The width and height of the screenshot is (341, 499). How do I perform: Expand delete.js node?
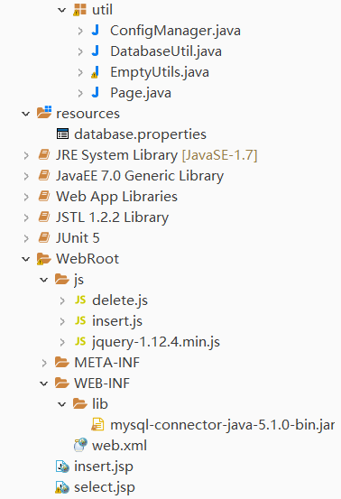[x=62, y=300]
